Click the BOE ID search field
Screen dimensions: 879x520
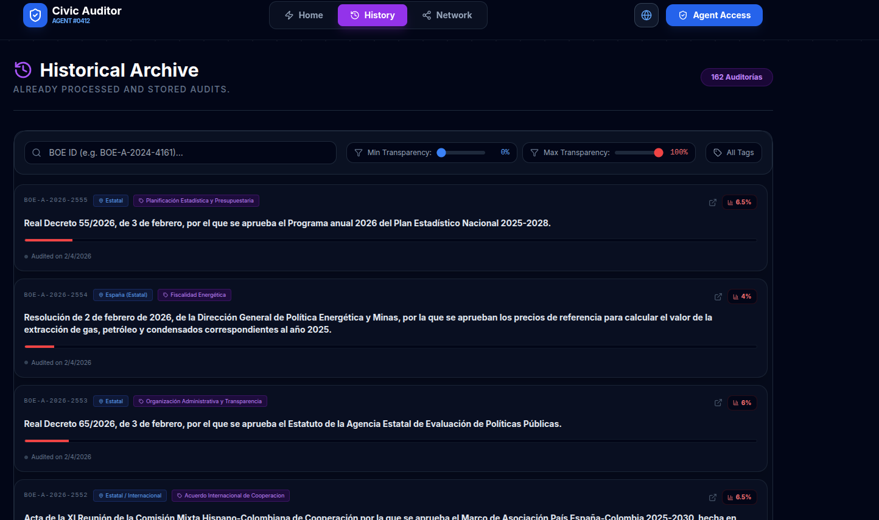click(x=180, y=153)
